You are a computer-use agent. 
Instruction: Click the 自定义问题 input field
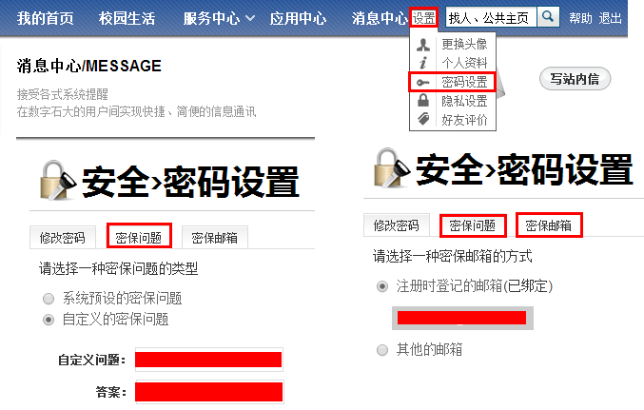point(209,360)
